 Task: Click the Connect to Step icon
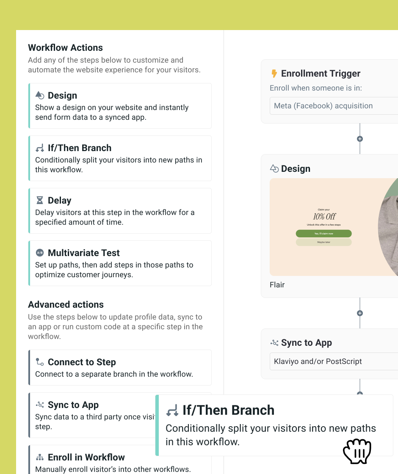[x=40, y=362]
